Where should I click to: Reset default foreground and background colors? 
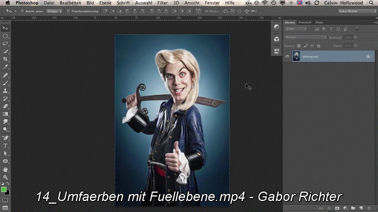[x=2, y=184]
